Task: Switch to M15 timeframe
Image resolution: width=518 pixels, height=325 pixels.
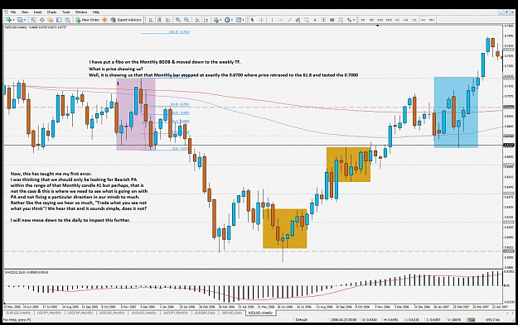Action: [x=380, y=20]
